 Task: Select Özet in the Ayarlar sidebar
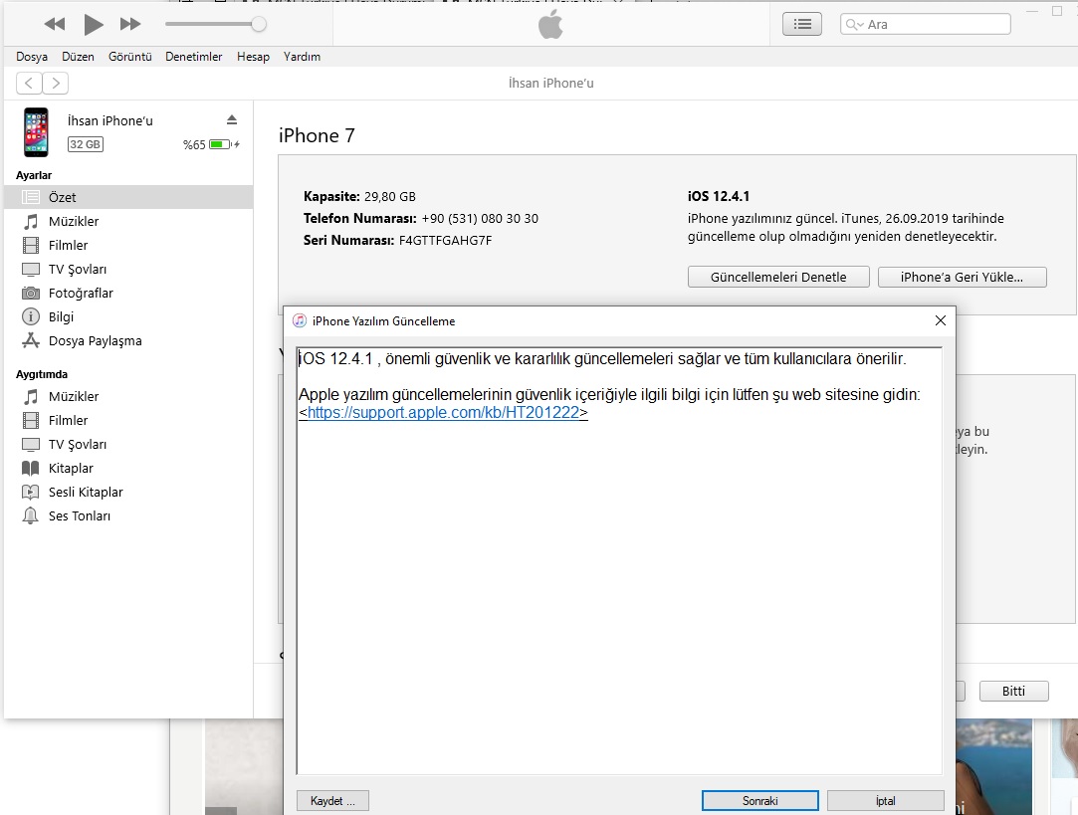coord(128,197)
